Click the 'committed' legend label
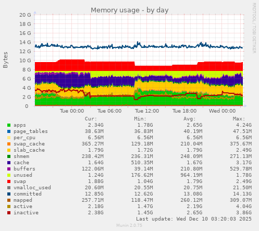This screenshot has width=259, height=231. tap(28, 194)
